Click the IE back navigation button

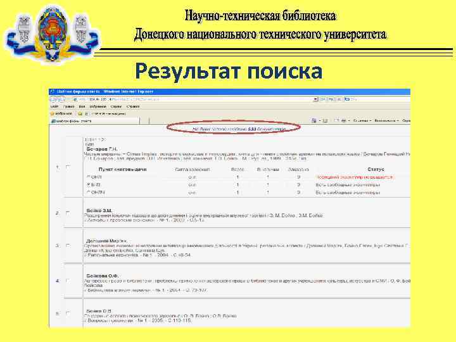click(x=54, y=99)
